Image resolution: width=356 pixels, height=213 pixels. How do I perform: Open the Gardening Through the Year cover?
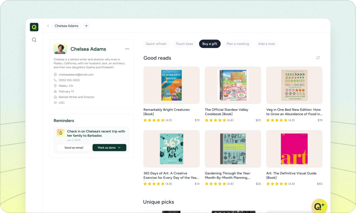pyautogui.click(x=233, y=149)
